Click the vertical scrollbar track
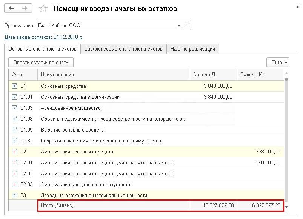 tap(286, 141)
